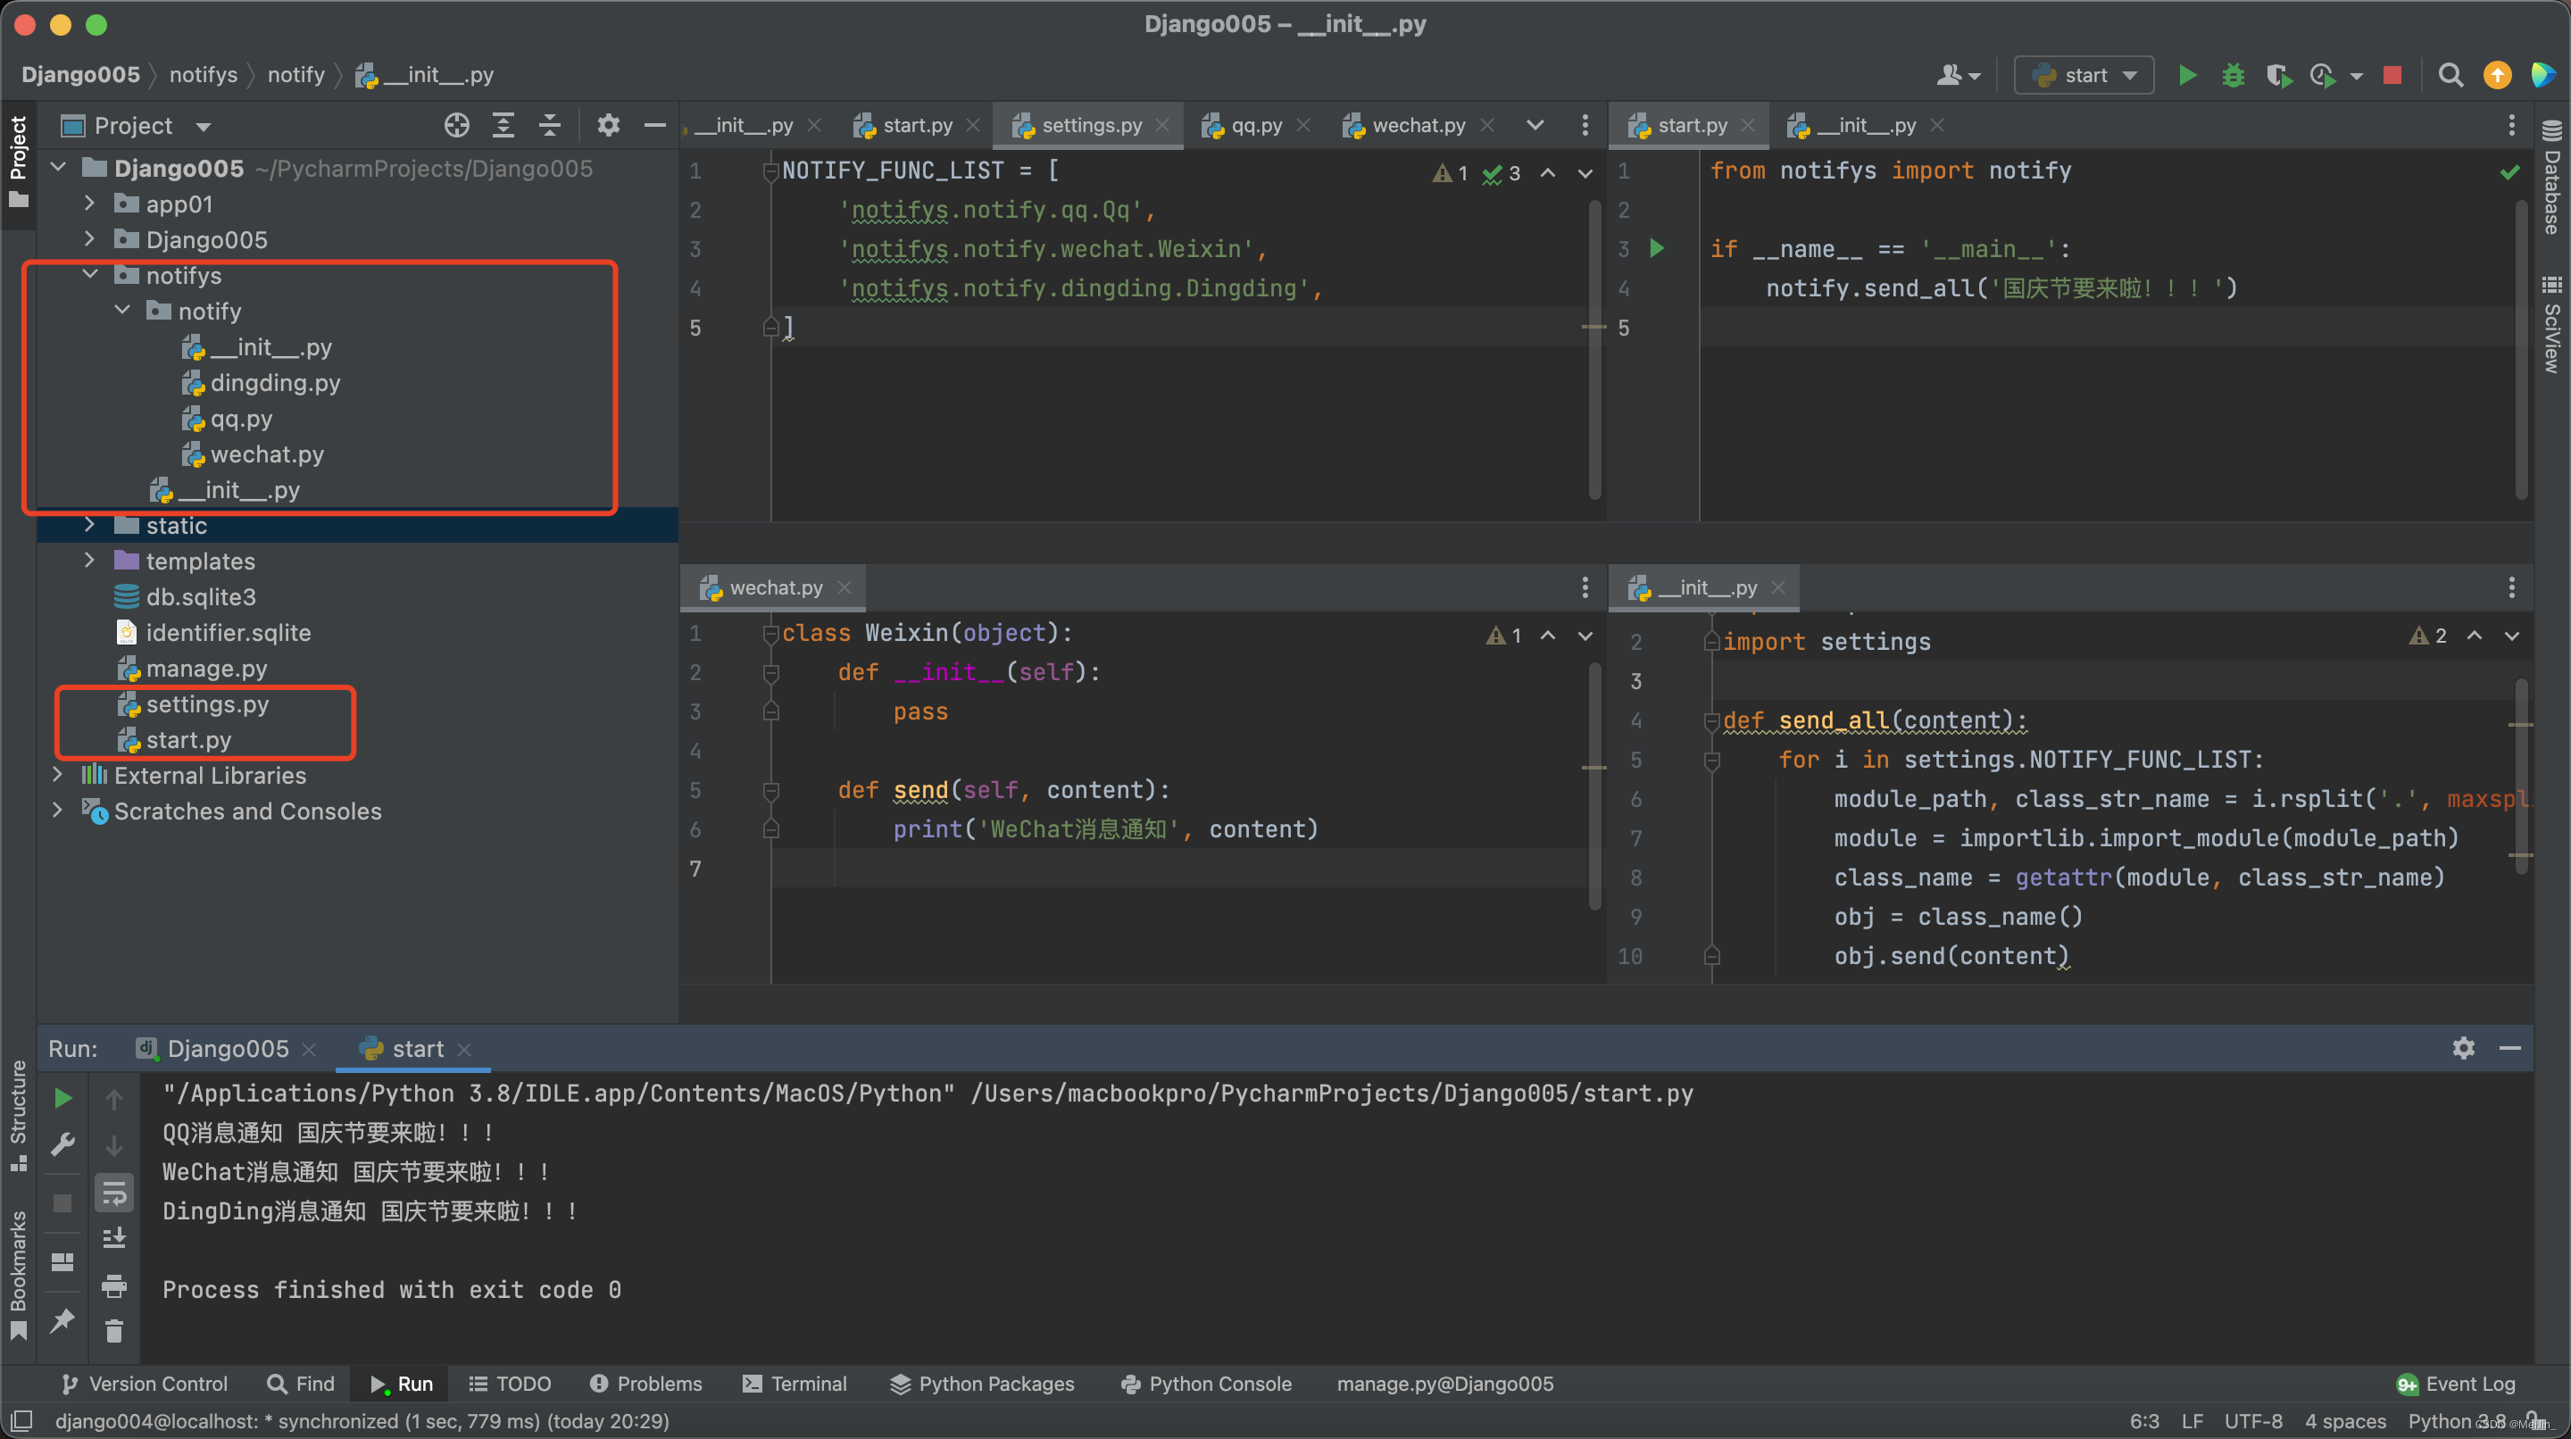The height and width of the screenshot is (1439, 2571).
Task: Collapse the notifys folder
Action: point(89,276)
